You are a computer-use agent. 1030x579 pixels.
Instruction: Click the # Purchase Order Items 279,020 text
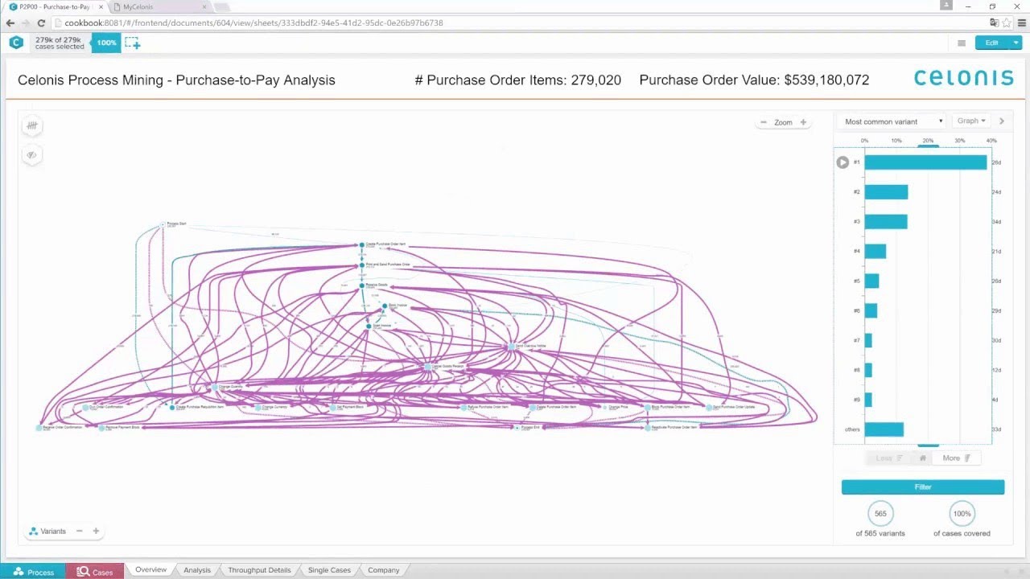(518, 80)
